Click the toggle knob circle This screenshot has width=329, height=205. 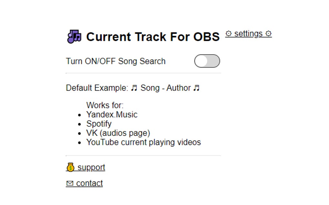point(202,61)
